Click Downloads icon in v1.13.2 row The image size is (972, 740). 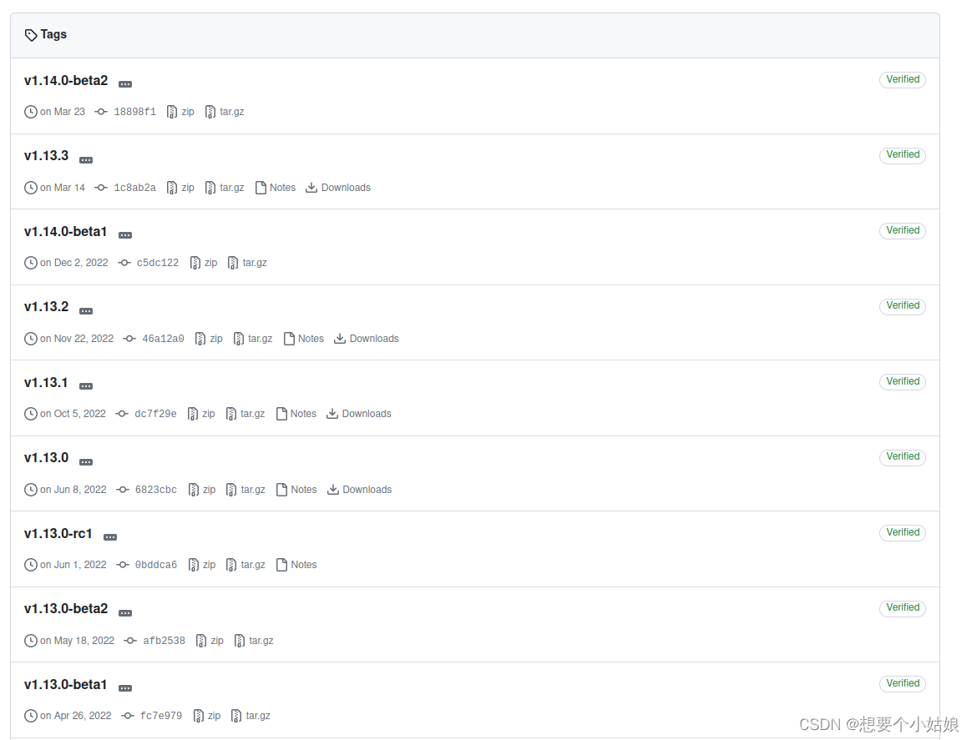point(340,339)
